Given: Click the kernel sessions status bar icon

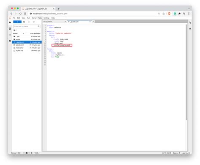Looking at the screenshot, I should coord(32,153).
